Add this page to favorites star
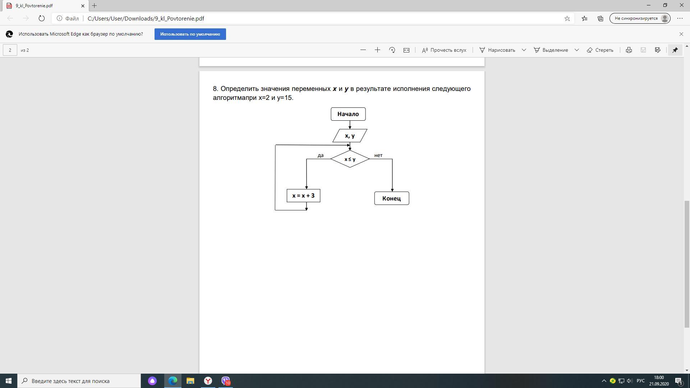The height and width of the screenshot is (388, 690). (567, 18)
